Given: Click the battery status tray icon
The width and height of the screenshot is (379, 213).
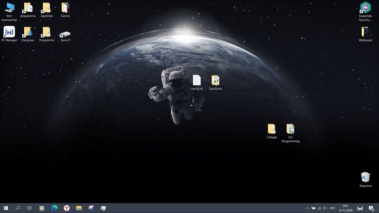Looking at the screenshot, I should click(313, 208).
